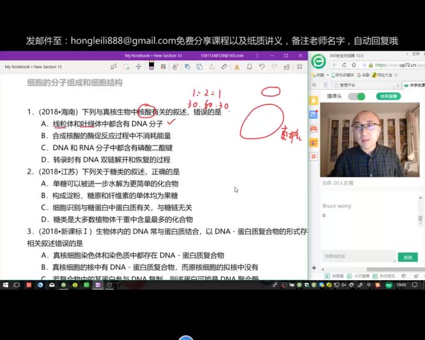Open the Windows Start menu
Screen dimensions: 425x340
(5, 285)
